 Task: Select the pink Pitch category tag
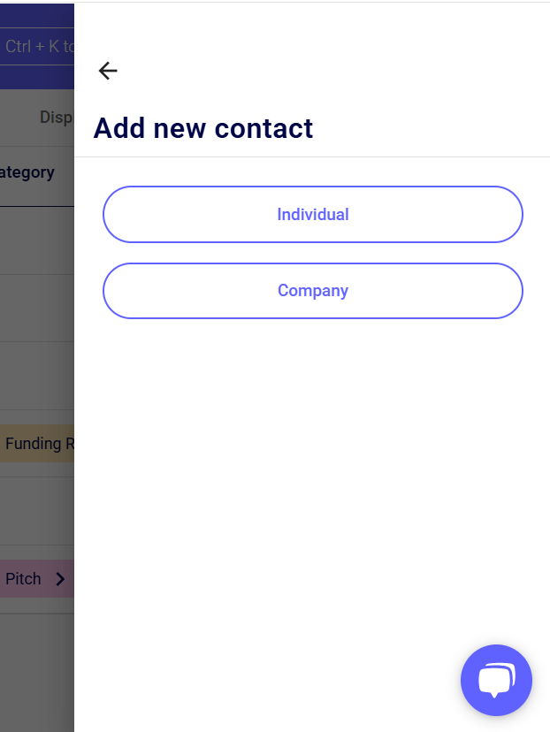[24, 579]
